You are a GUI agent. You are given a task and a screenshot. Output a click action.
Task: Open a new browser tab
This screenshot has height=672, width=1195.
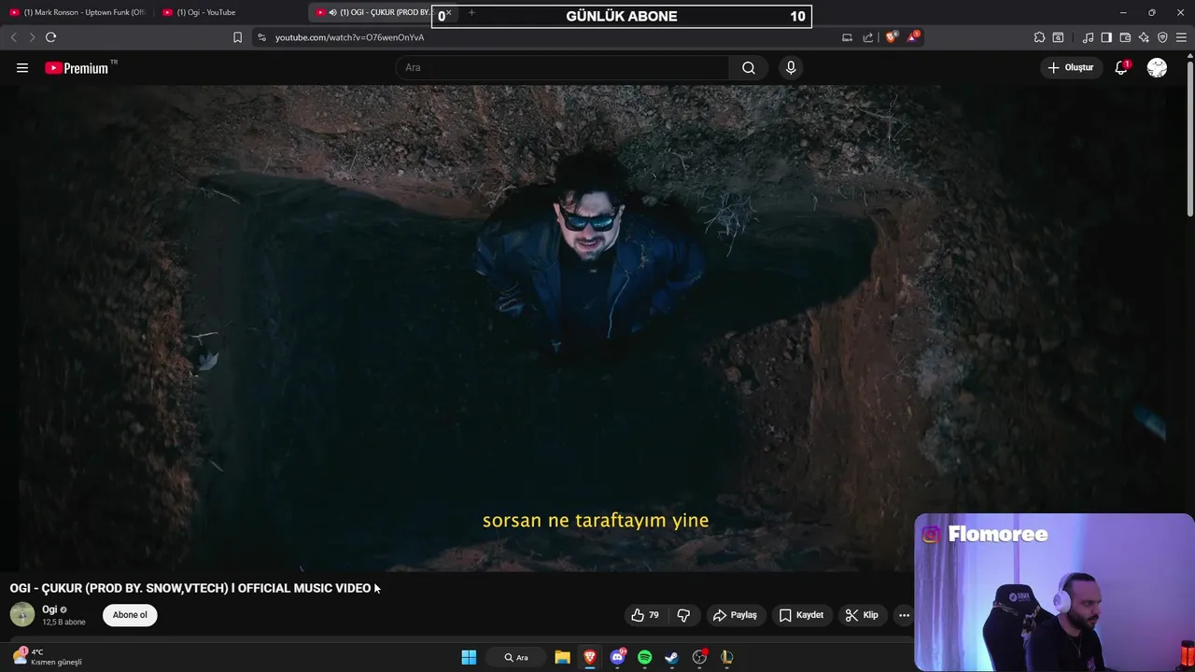471,12
